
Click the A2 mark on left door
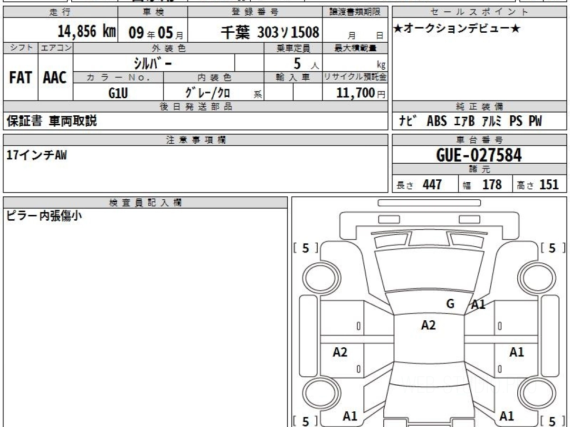tap(340, 352)
